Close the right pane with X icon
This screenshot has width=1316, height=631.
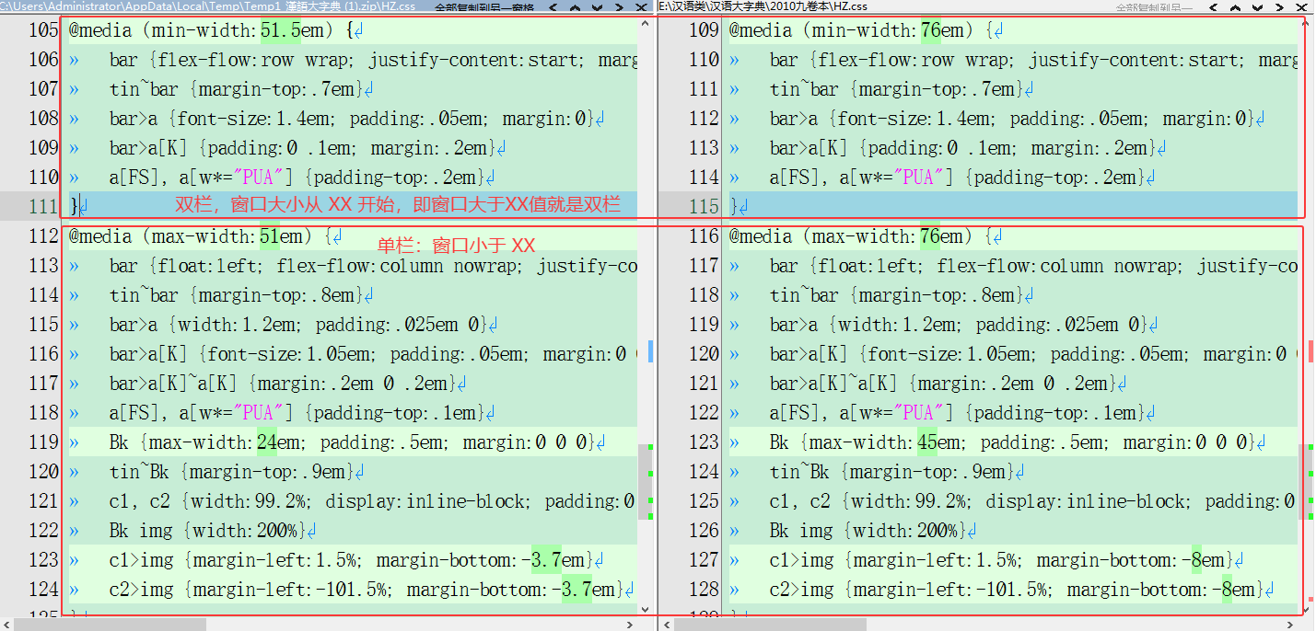1304,7
